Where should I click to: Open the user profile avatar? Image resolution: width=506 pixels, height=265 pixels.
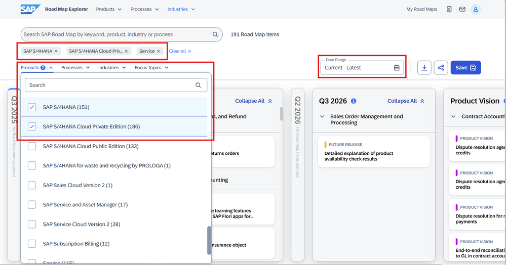point(475,9)
